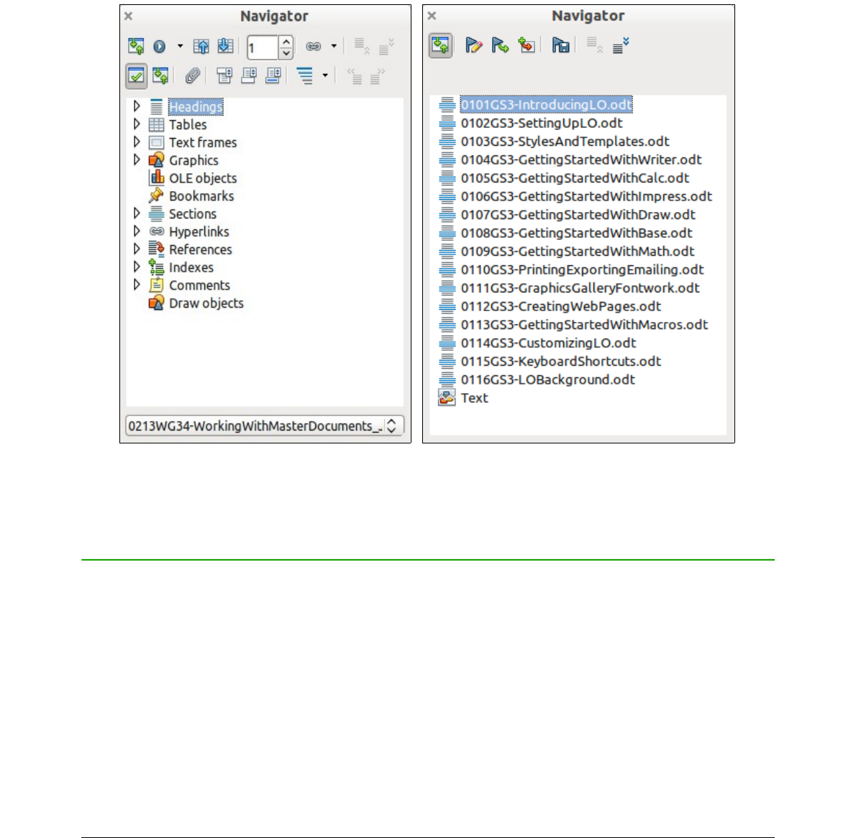Expand the Hyperlinks tree node
The width and height of the screenshot is (856, 838).
pyautogui.click(x=137, y=231)
